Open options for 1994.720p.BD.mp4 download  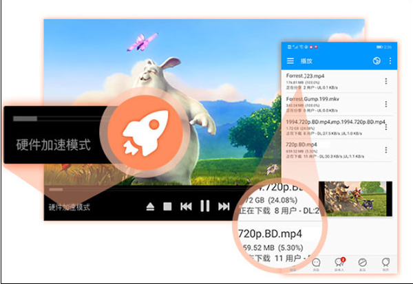click(x=386, y=124)
